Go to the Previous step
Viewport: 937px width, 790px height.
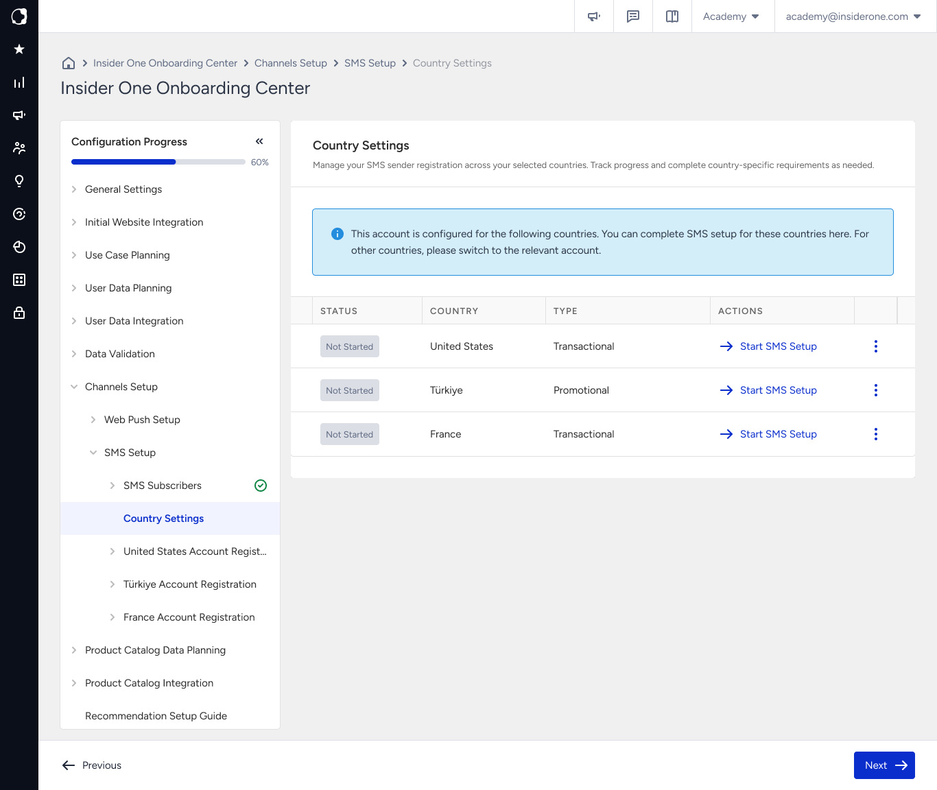click(92, 765)
